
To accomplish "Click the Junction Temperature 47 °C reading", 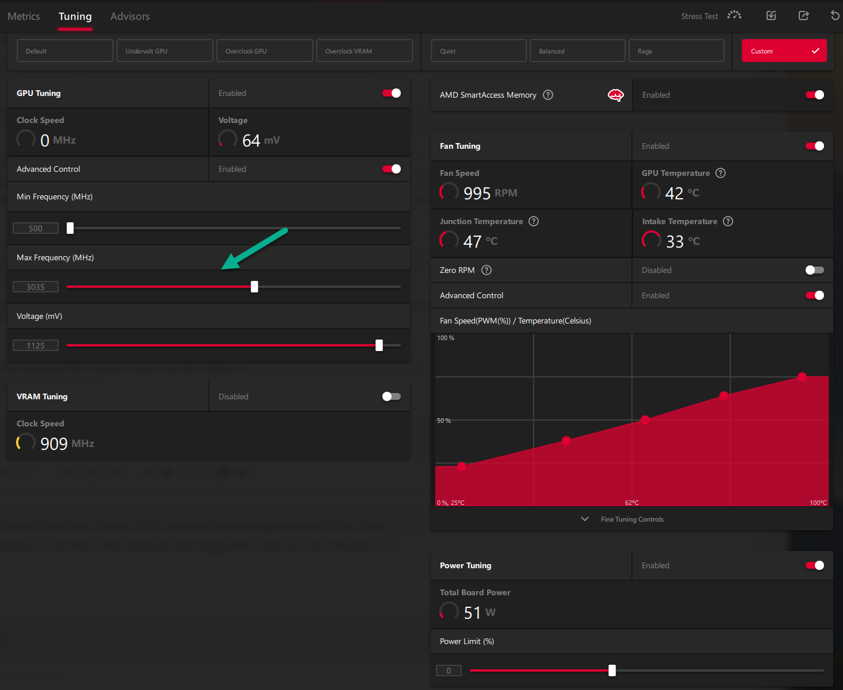I will (480, 241).
